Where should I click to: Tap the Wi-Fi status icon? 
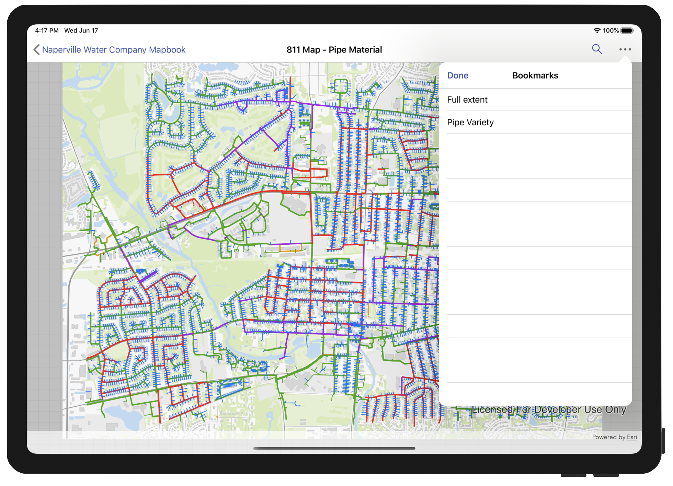pyautogui.click(x=597, y=31)
